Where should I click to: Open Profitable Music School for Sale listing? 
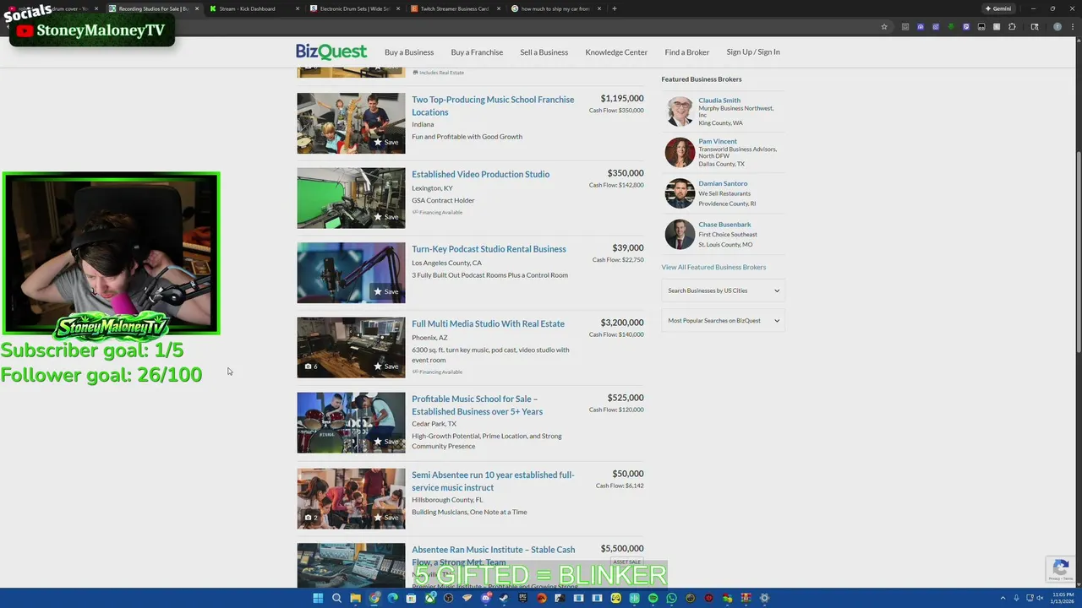(477, 404)
